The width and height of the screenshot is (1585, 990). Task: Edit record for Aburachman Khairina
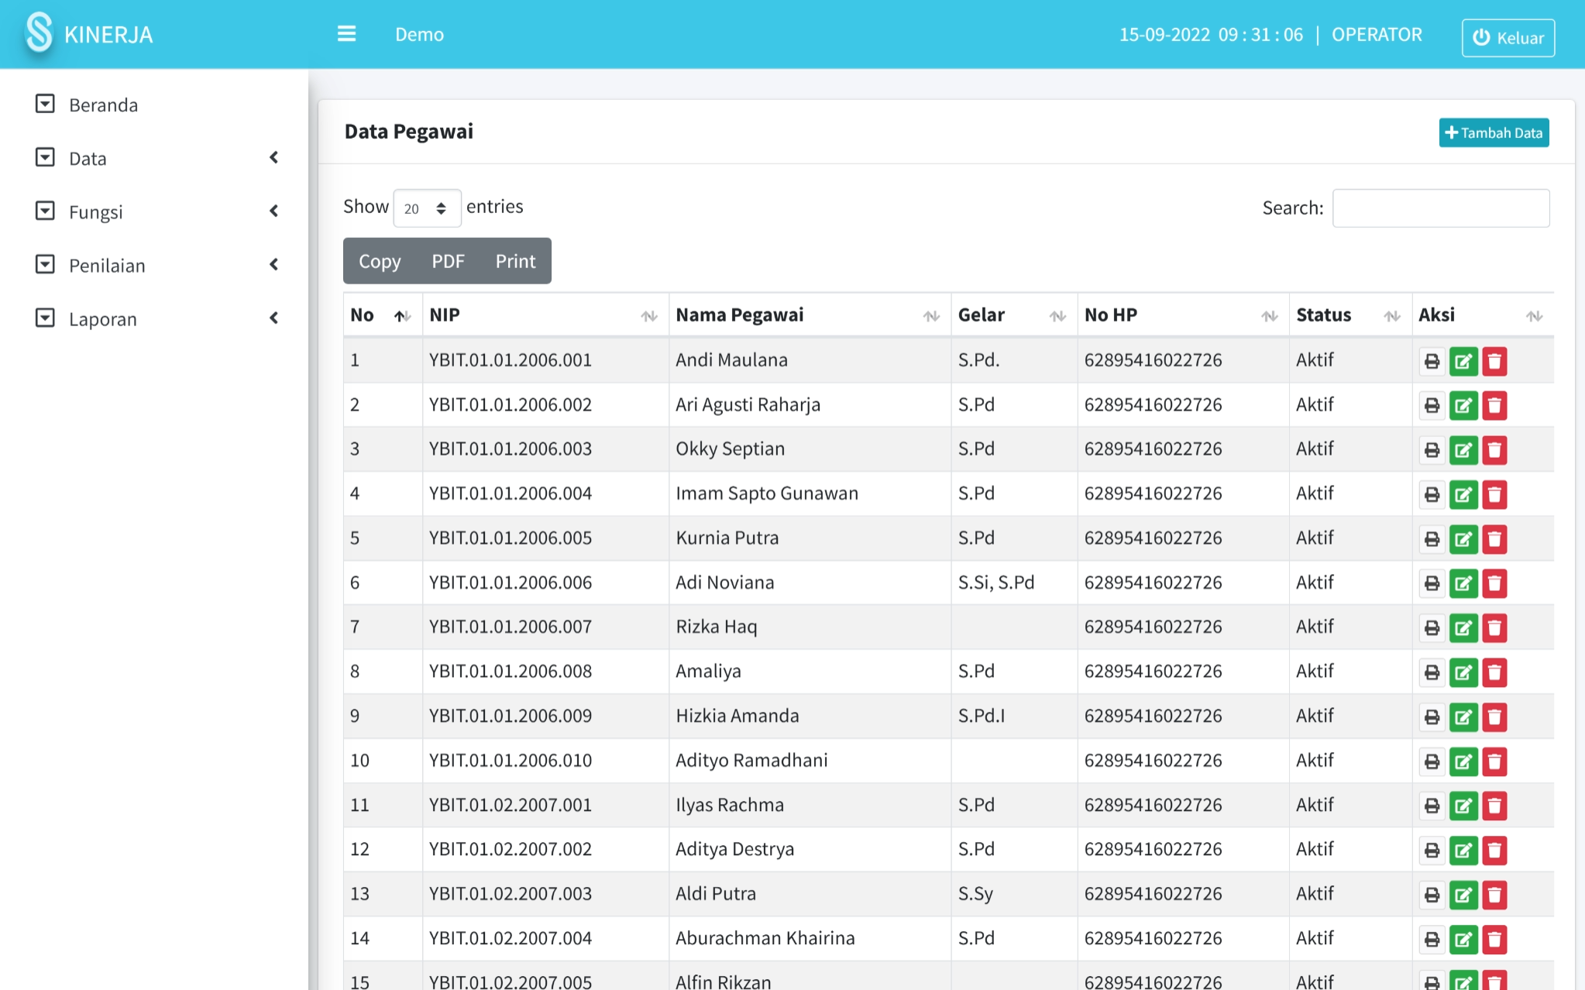[1463, 940]
